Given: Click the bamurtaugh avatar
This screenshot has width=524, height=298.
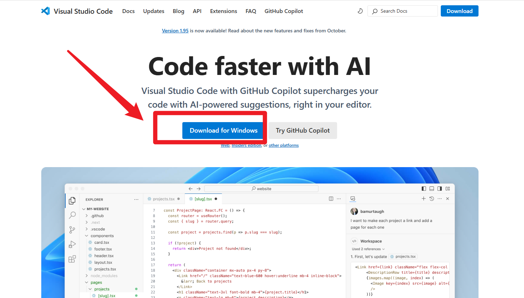Looking at the screenshot, I should coord(354,211).
